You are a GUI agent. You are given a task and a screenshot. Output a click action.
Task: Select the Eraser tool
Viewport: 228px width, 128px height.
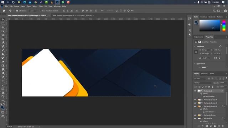3,62
